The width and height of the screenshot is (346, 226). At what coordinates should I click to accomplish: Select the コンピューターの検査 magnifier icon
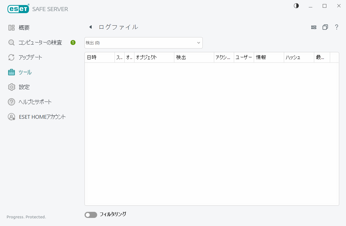(x=11, y=43)
